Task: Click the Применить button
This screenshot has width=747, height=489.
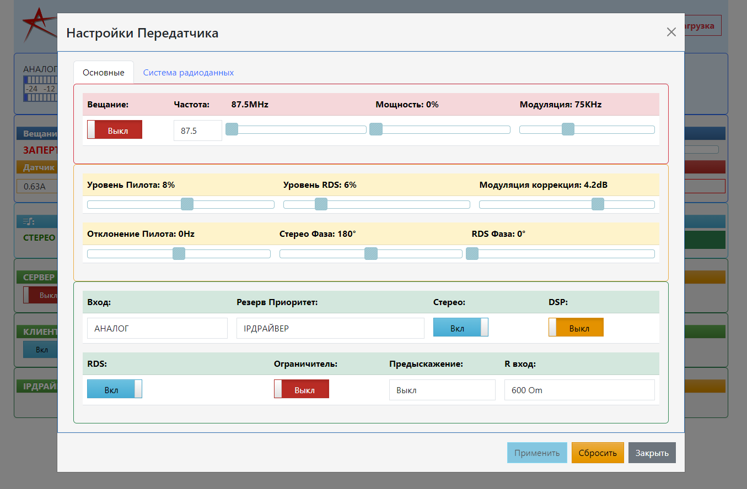Action: point(536,453)
